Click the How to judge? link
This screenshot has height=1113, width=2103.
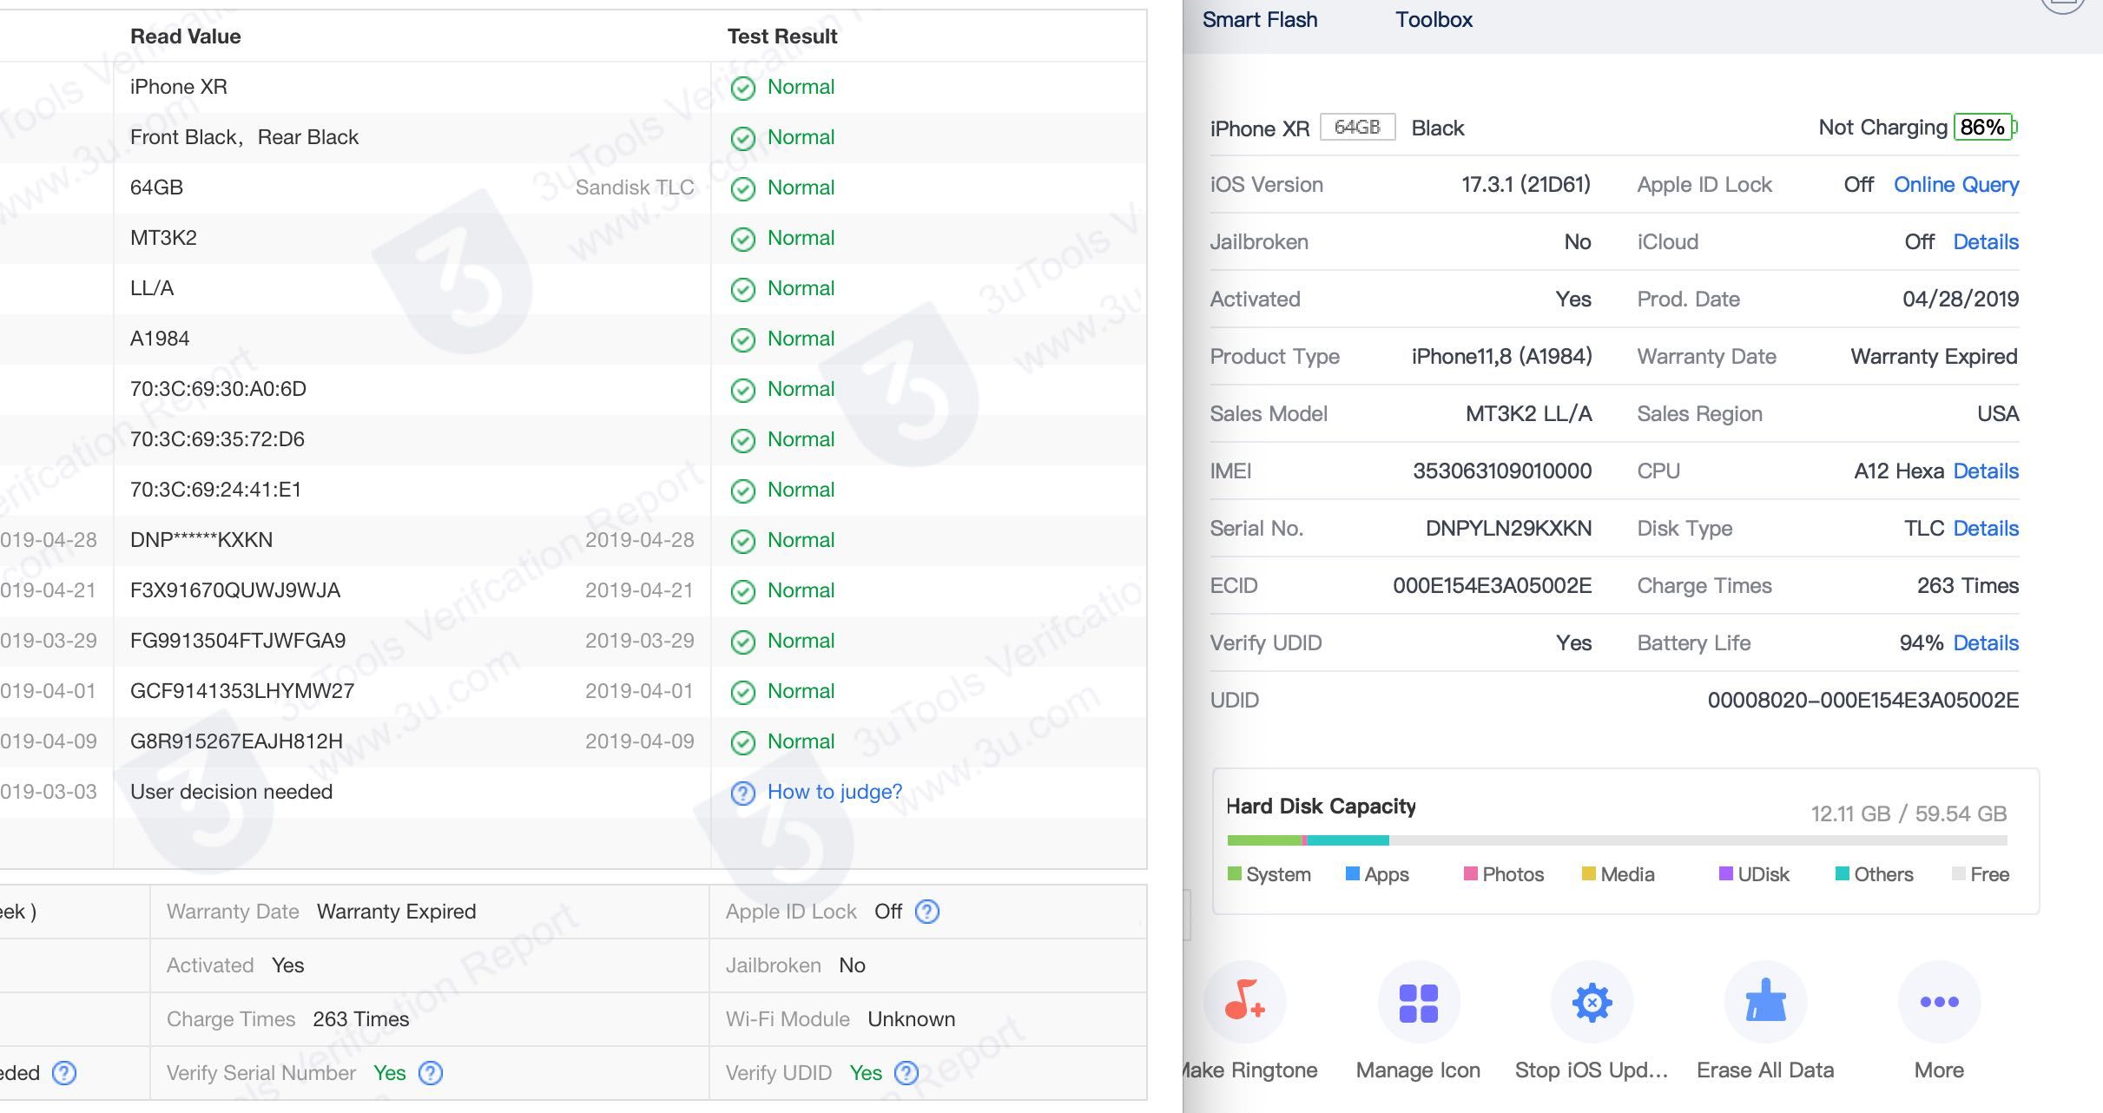coord(834,792)
